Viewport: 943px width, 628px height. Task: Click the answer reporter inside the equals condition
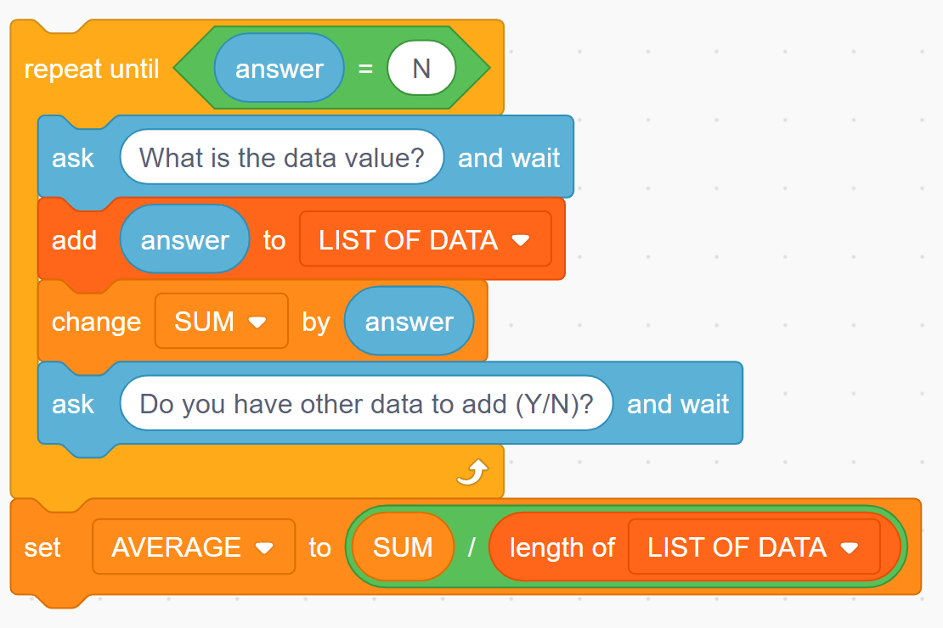279,69
